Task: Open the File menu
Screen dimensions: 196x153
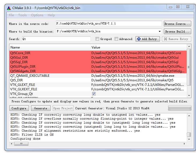Action: tap(11, 15)
